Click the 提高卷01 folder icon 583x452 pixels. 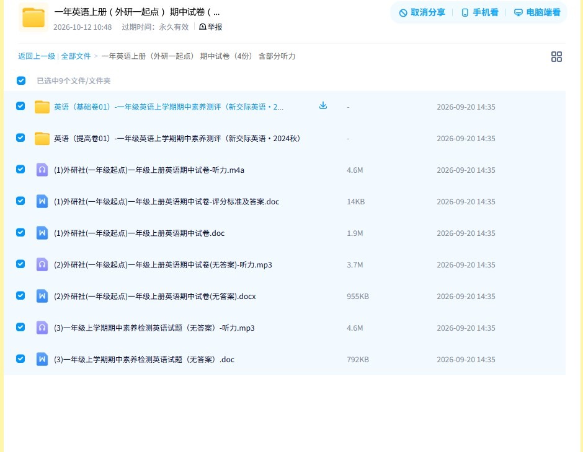[42, 139]
